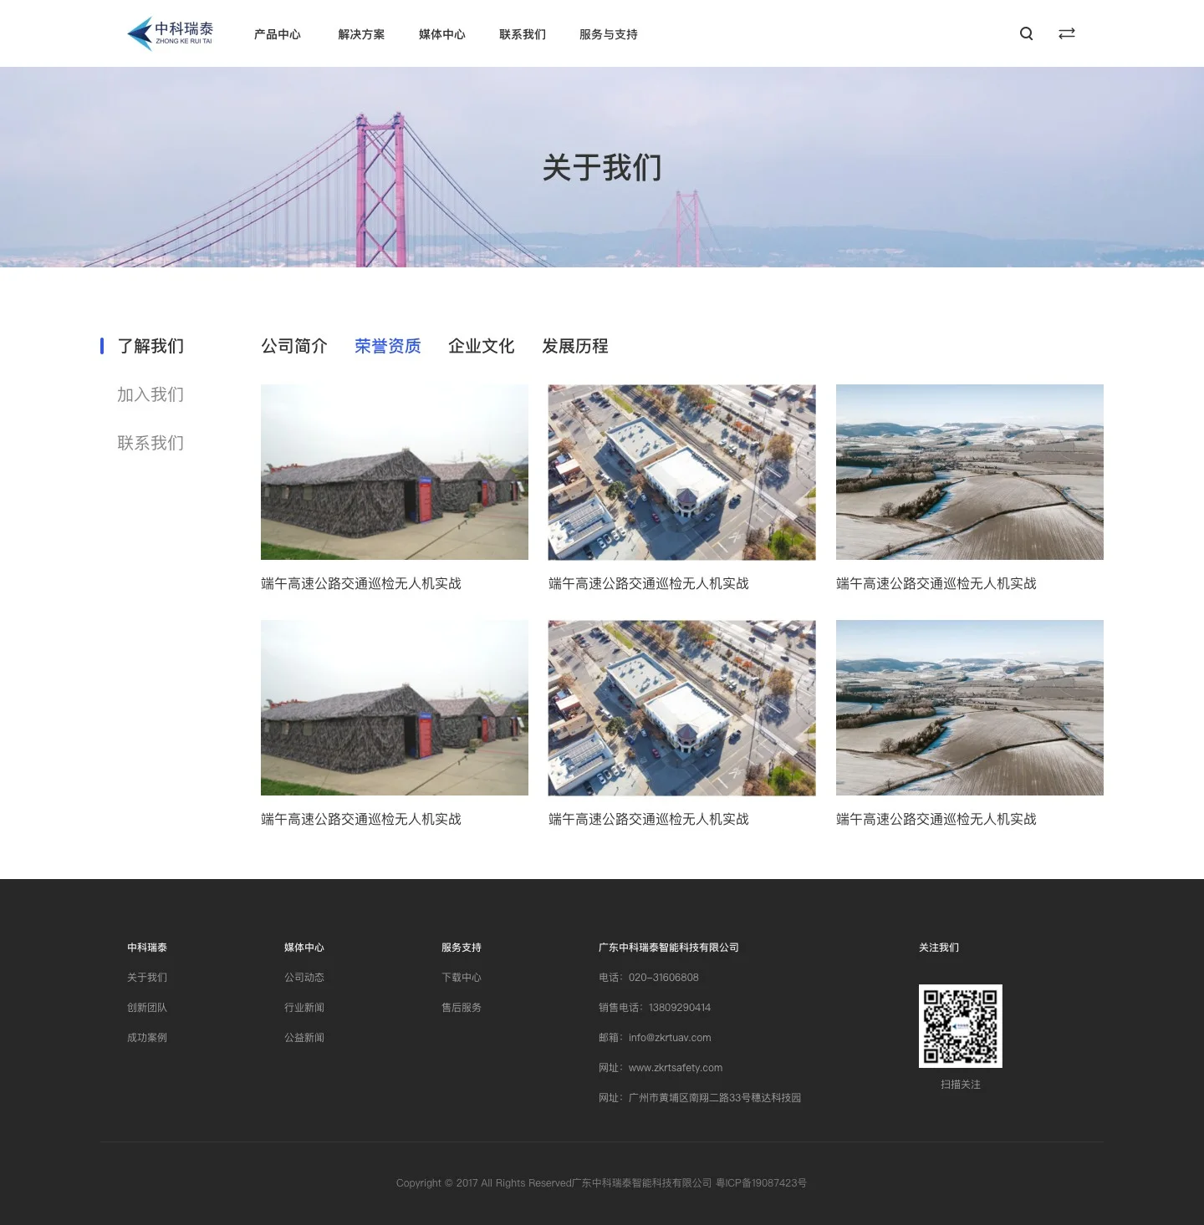The image size is (1204, 1225).
Task: Select the 媒体中心 top menu item
Action: pos(441,34)
